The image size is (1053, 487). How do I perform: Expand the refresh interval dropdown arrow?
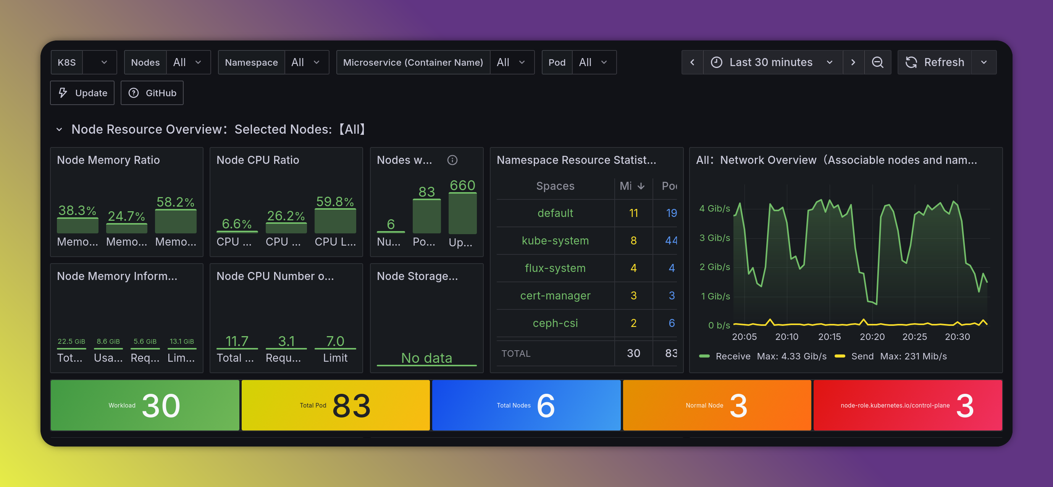point(984,62)
